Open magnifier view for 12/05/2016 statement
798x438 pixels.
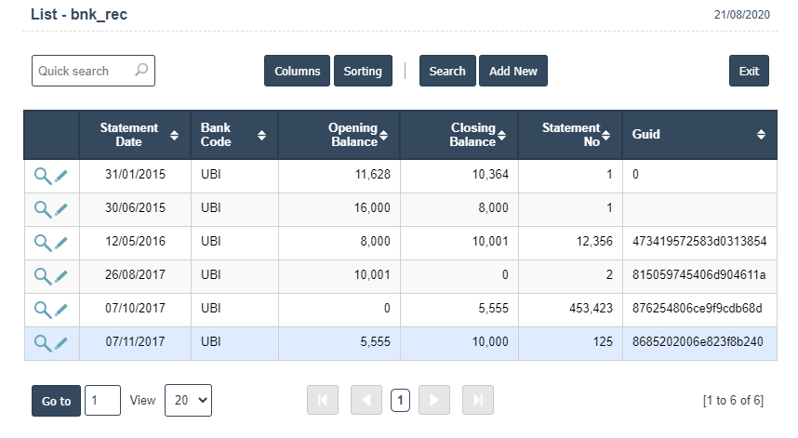42,243
